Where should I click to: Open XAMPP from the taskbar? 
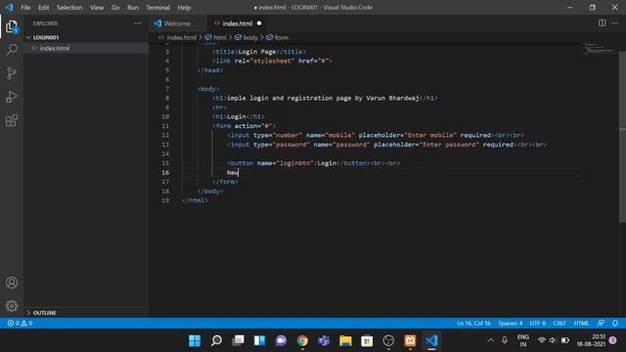tap(410, 341)
